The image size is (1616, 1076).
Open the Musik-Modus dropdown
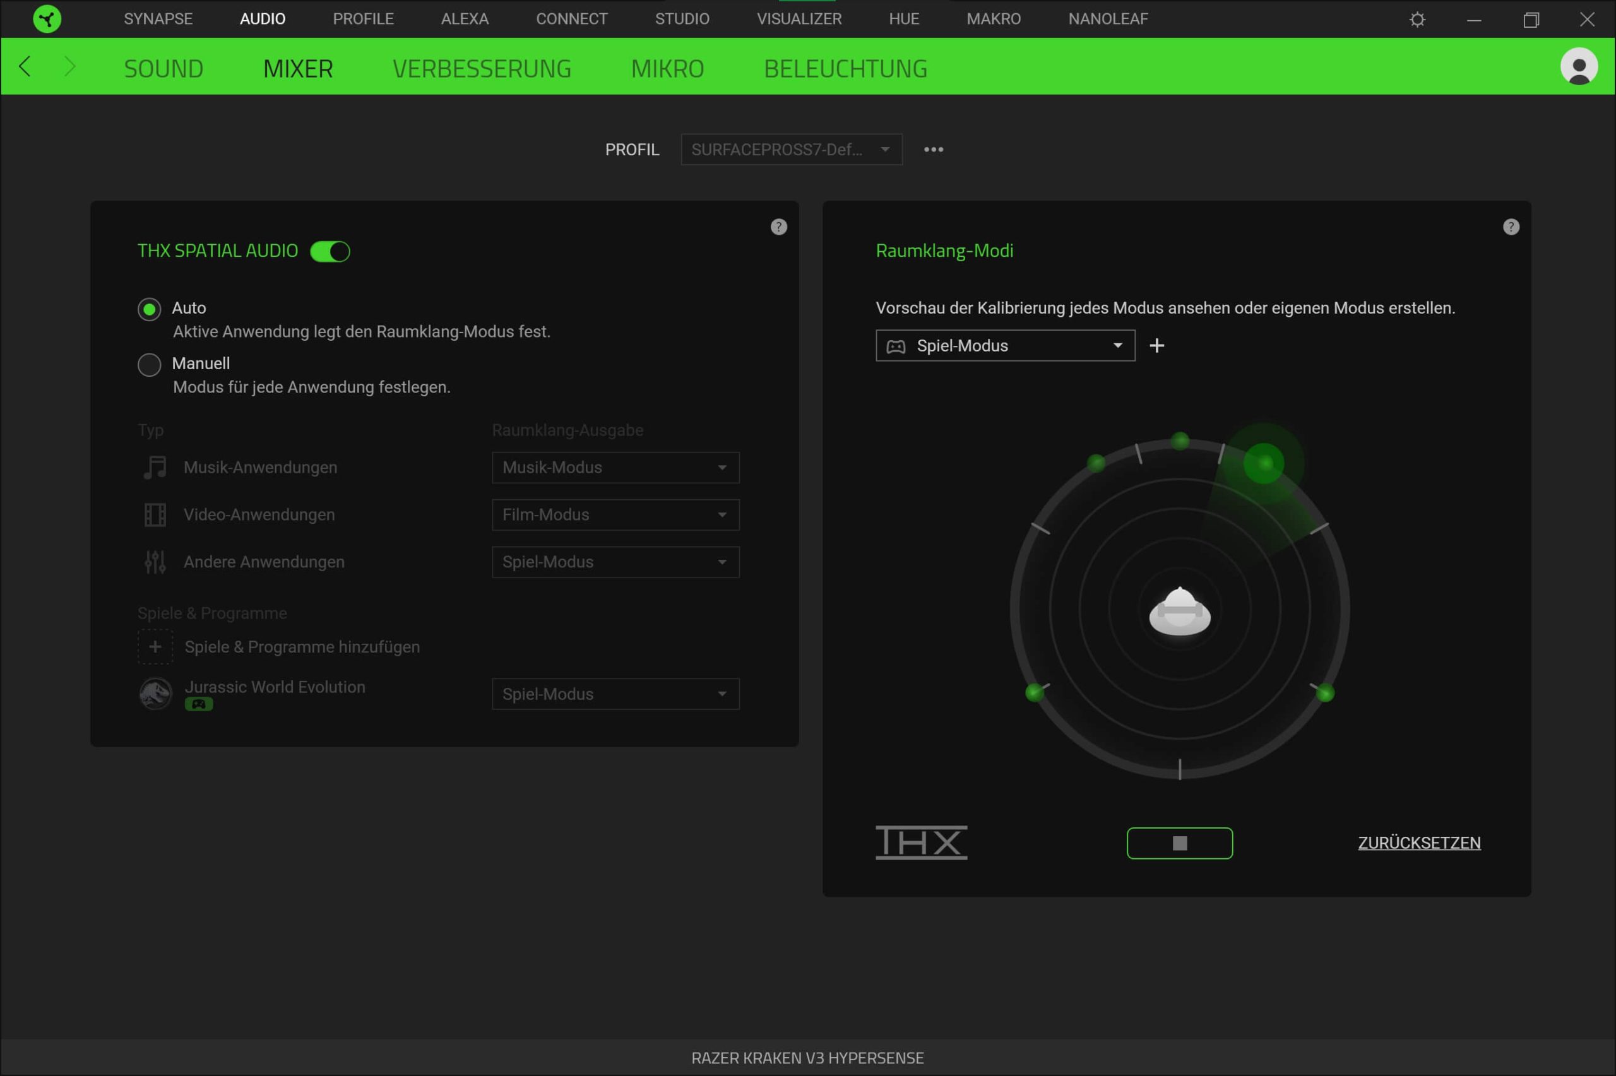pyautogui.click(x=615, y=468)
